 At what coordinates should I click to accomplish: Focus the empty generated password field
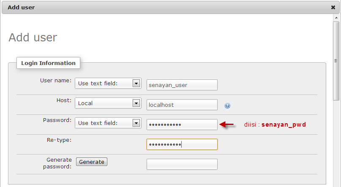[182, 164]
